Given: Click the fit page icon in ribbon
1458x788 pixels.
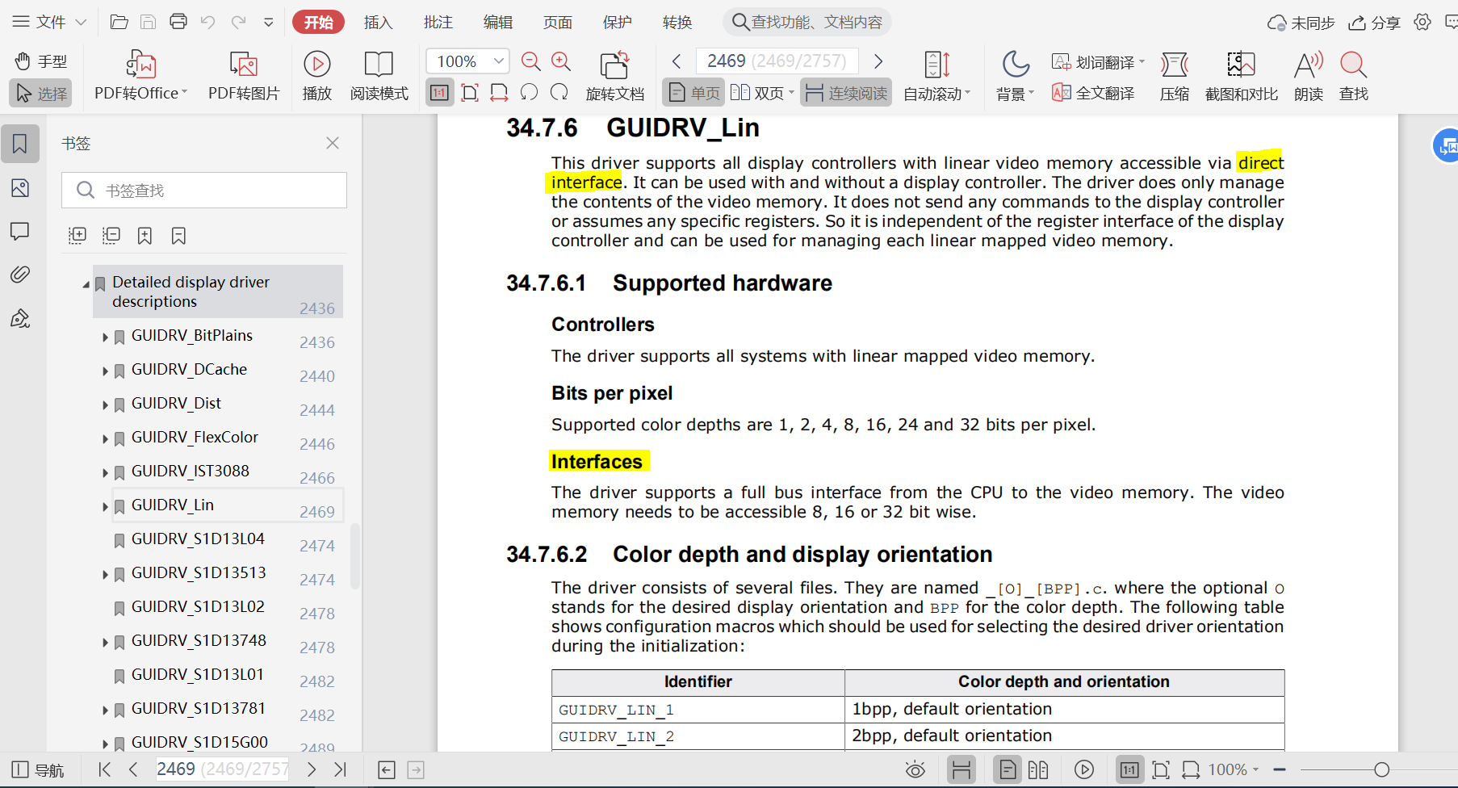Looking at the screenshot, I should pyautogui.click(x=470, y=93).
